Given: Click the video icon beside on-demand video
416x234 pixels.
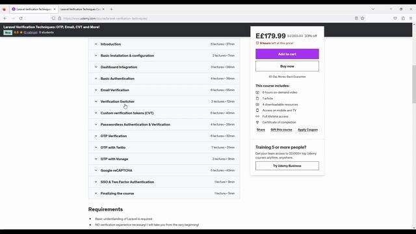Looking at the screenshot, I should tap(257, 92).
